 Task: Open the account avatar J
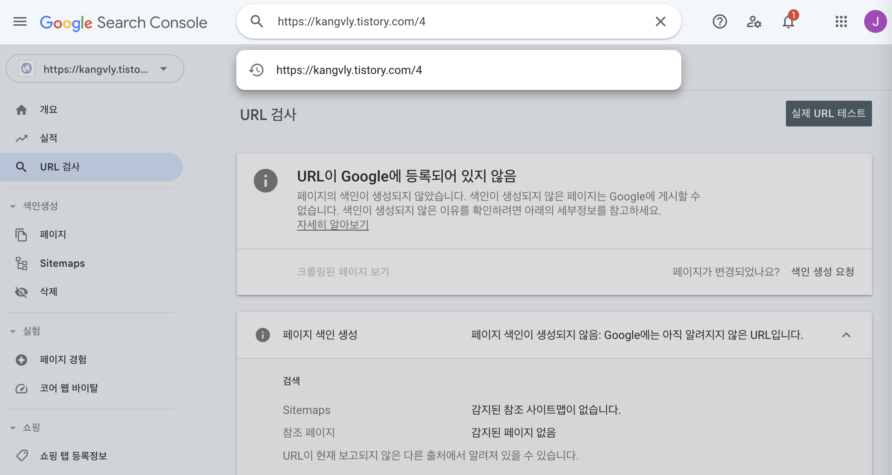point(875,22)
